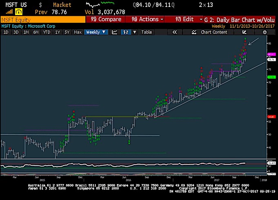
Task: Click the intraday sparkline mini chart
Action: pyautogui.click(x=100, y=4)
